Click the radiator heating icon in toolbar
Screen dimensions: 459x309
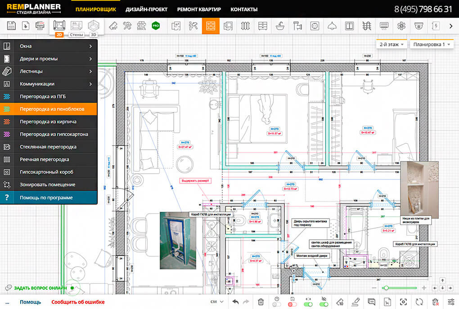point(245,26)
